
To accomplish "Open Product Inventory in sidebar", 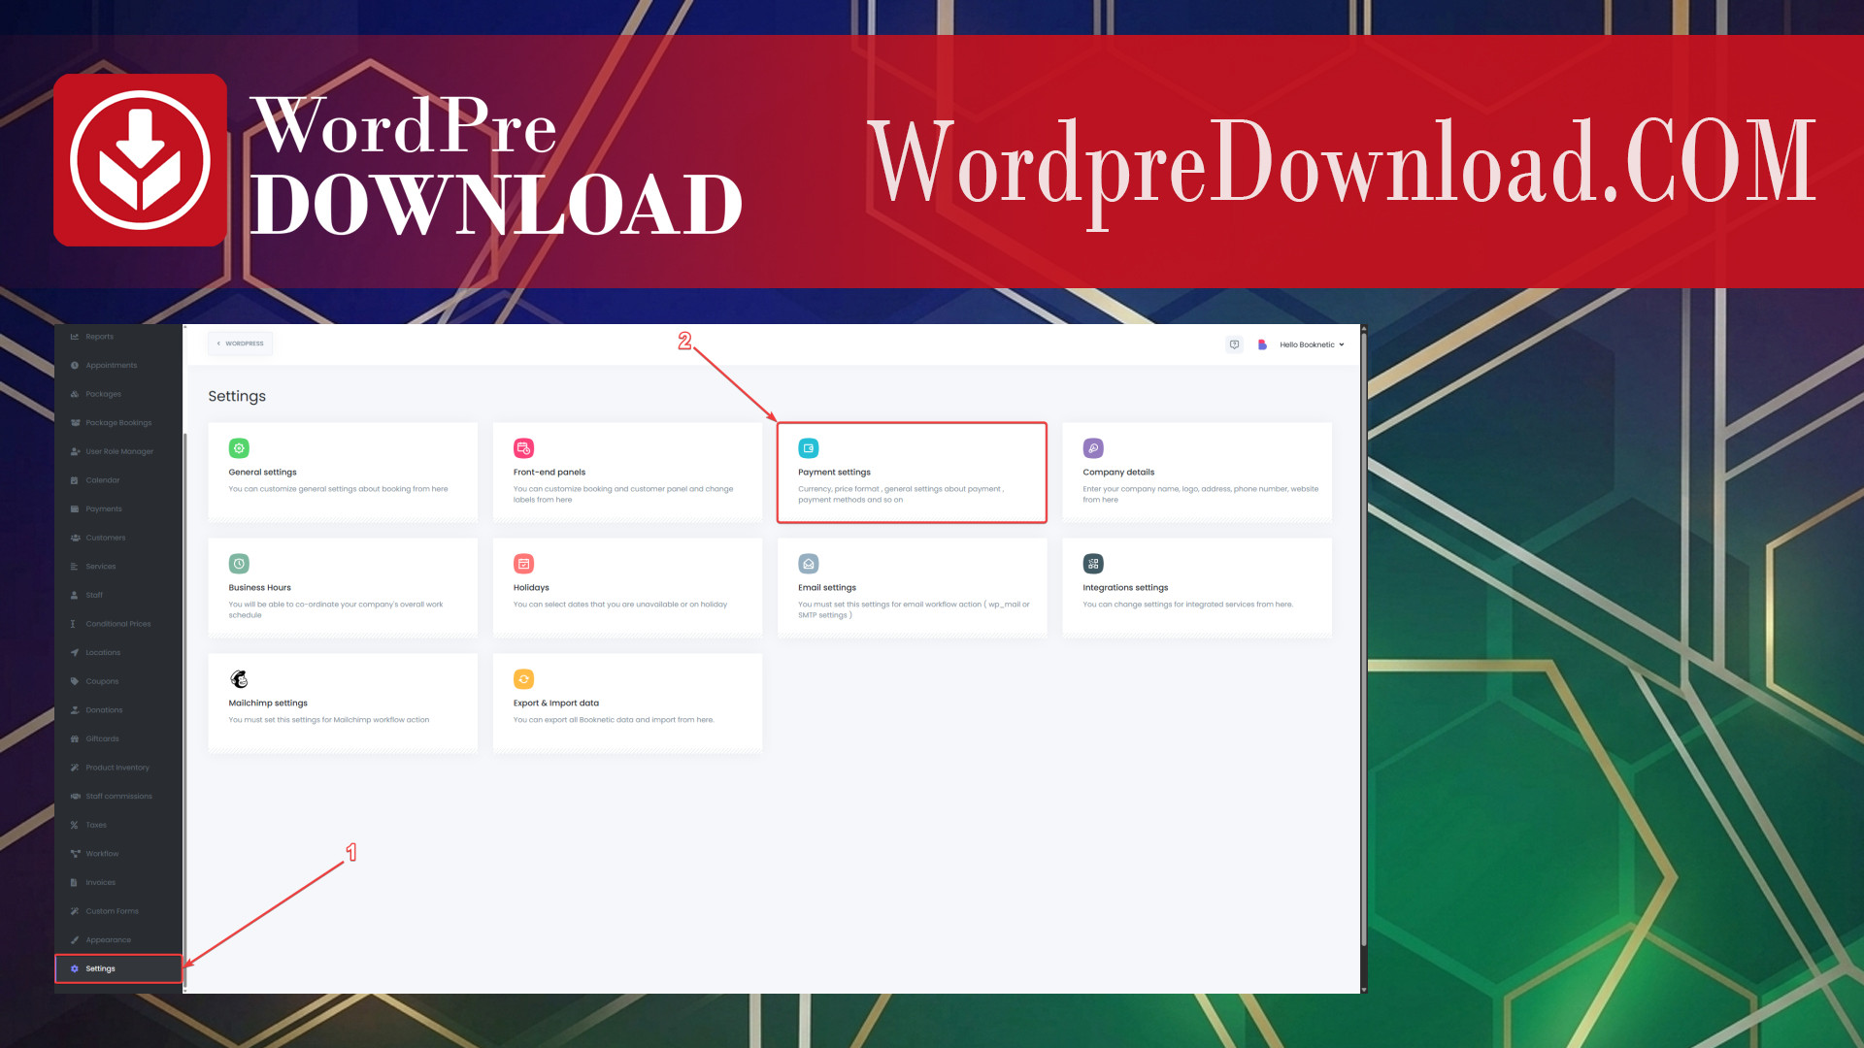I will (x=118, y=768).
